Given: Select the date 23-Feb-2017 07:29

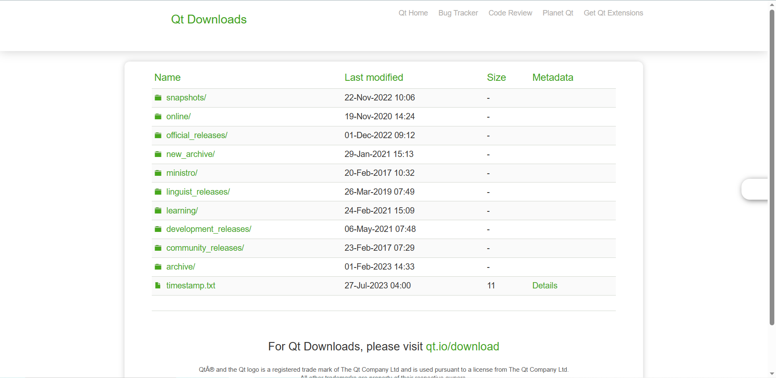Looking at the screenshot, I should pos(379,248).
